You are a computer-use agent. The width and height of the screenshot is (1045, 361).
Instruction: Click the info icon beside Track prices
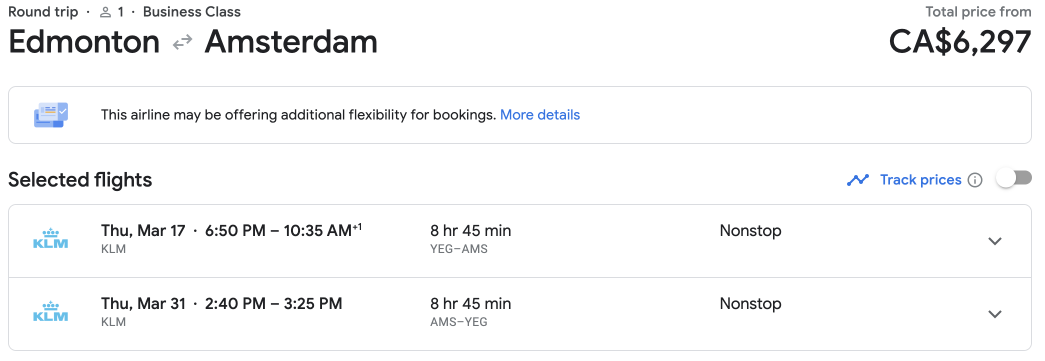pos(975,180)
